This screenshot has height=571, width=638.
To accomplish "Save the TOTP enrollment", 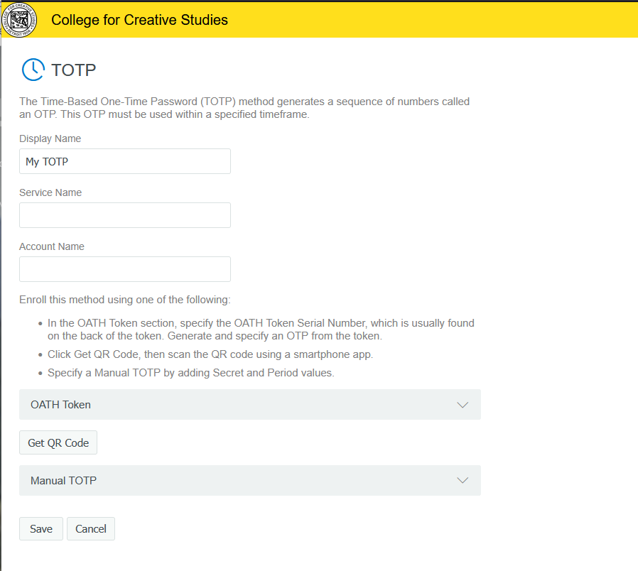I will coord(41,528).
